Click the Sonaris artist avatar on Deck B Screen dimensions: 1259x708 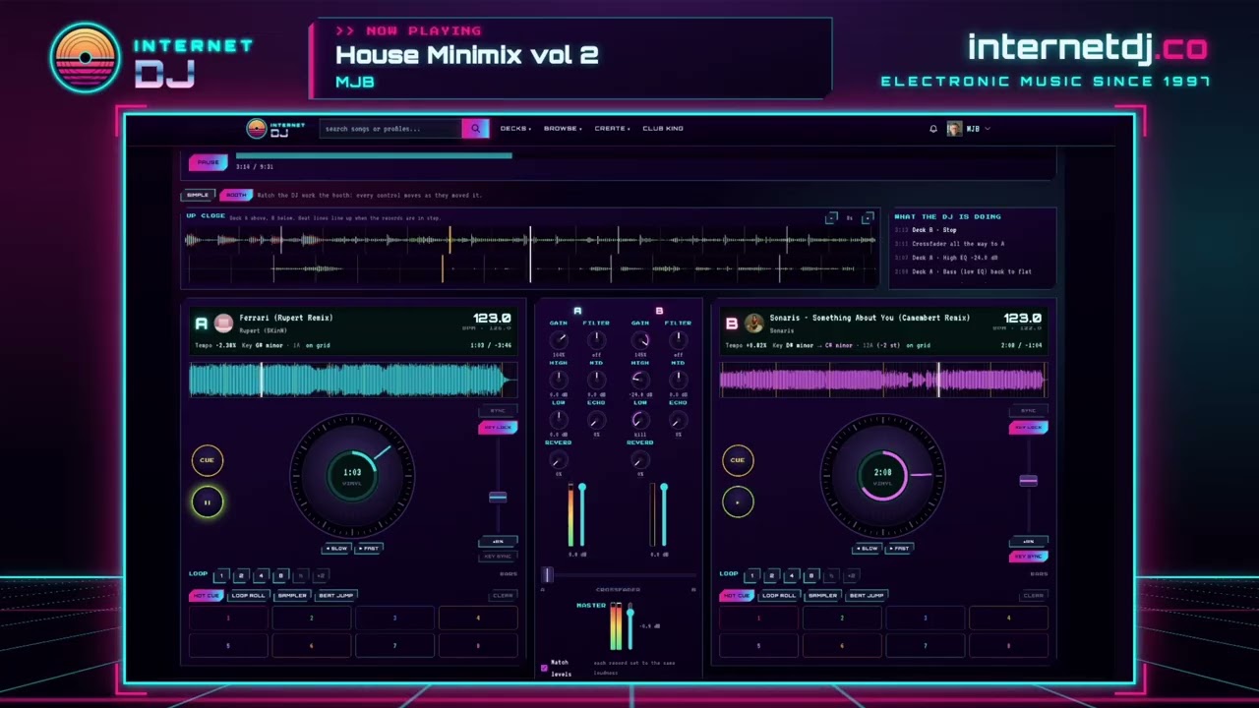point(754,323)
